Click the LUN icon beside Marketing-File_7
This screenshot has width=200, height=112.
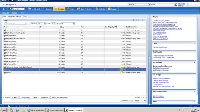[x=5, y=53]
